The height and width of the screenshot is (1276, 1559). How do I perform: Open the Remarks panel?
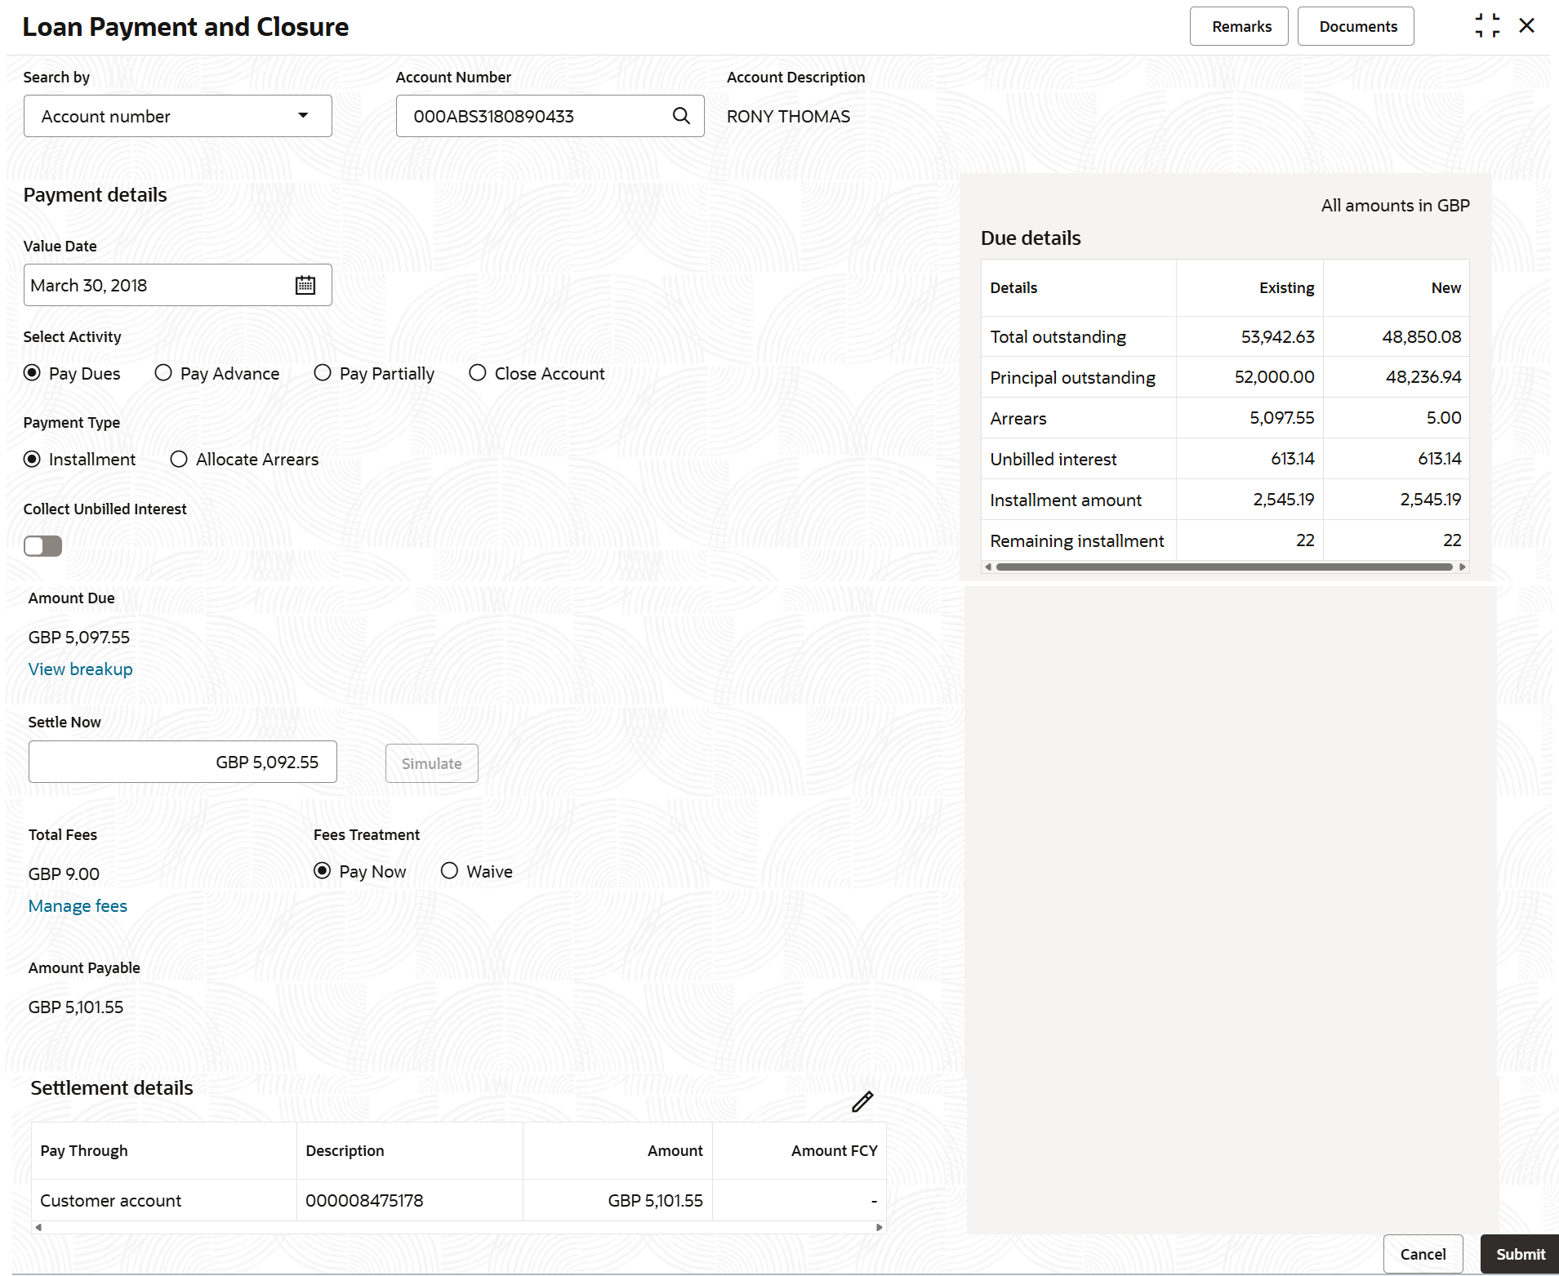click(1240, 26)
